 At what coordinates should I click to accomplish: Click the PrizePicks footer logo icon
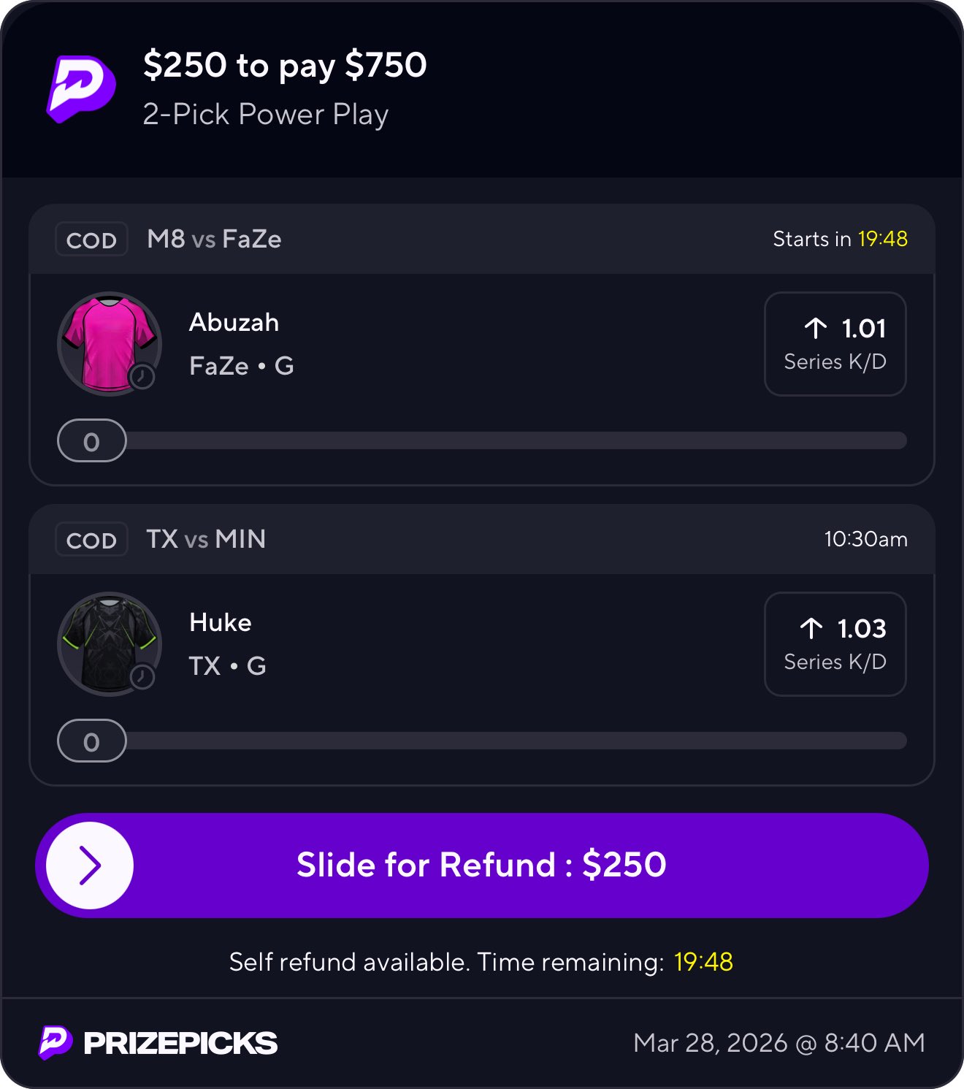click(x=55, y=1042)
